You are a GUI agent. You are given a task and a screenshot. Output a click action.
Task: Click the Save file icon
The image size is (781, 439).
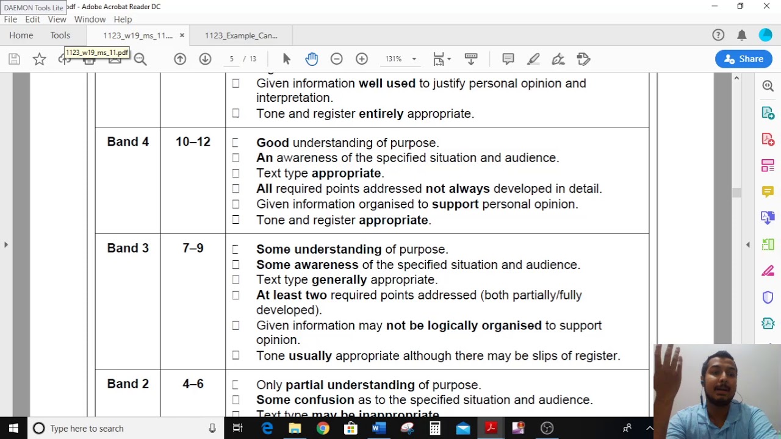point(14,59)
